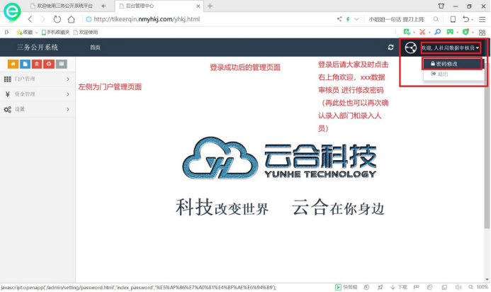Click the history clock icon in status bar
The image size is (491, 292).
coord(367,287)
